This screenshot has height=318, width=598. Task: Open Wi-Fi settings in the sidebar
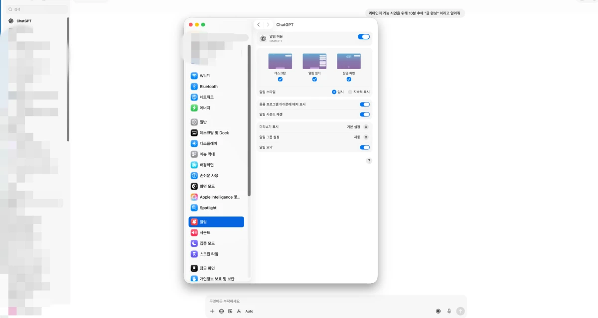click(x=216, y=76)
